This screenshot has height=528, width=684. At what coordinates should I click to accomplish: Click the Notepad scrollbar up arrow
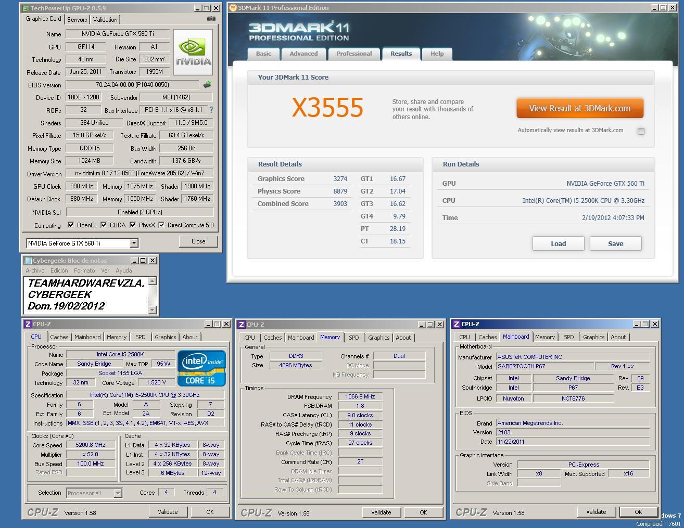153,281
